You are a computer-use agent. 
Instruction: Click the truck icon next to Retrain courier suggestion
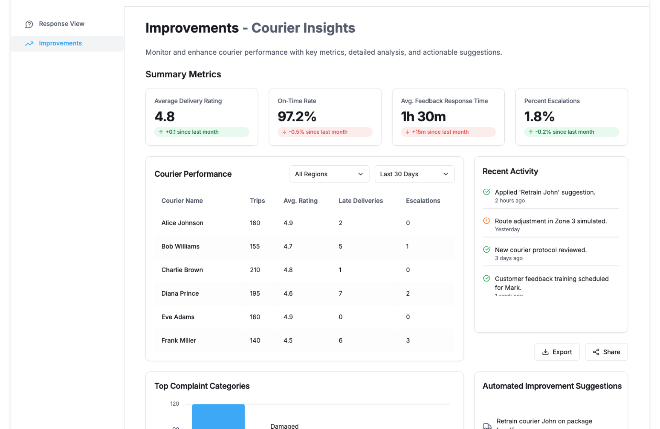coord(487,426)
